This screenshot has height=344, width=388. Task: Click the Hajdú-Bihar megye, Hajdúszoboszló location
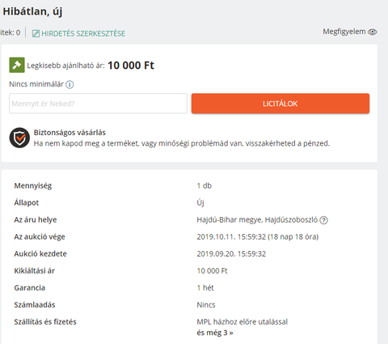click(x=257, y=220)
